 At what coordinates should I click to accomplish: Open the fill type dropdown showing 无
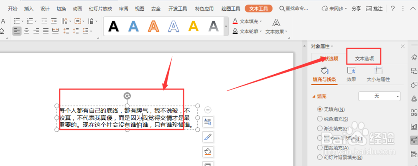(x=380, y=96)
